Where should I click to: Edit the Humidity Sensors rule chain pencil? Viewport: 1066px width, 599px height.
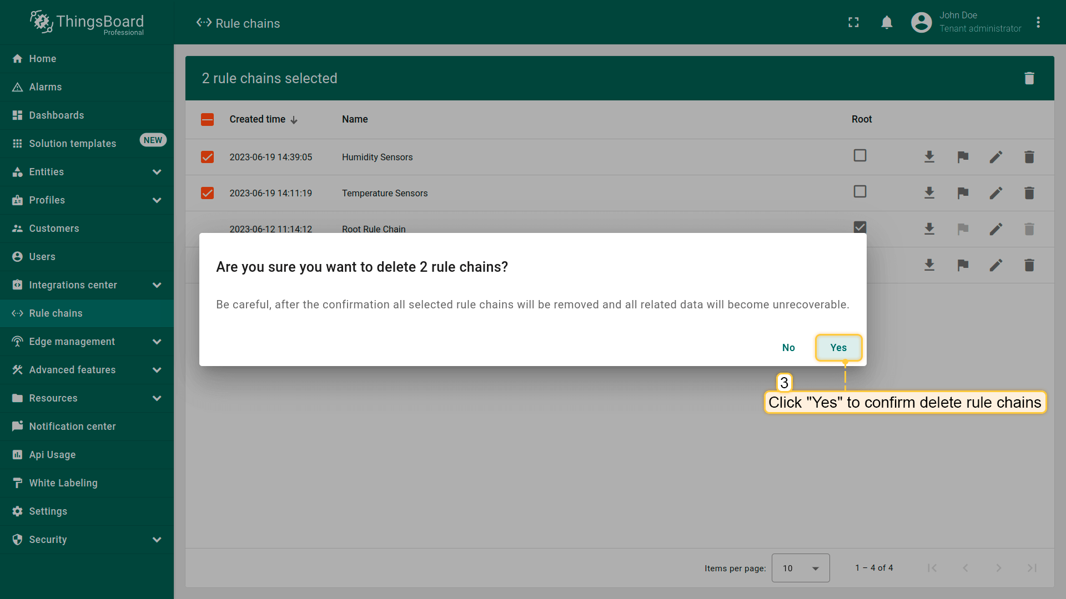point(995,157)
